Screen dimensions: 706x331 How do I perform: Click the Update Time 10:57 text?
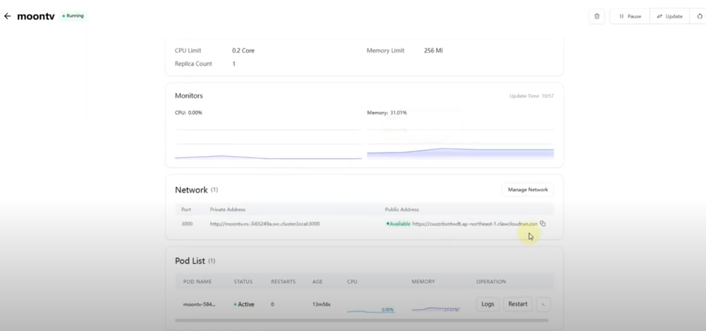pyautogui.click(x=532, y=96)
